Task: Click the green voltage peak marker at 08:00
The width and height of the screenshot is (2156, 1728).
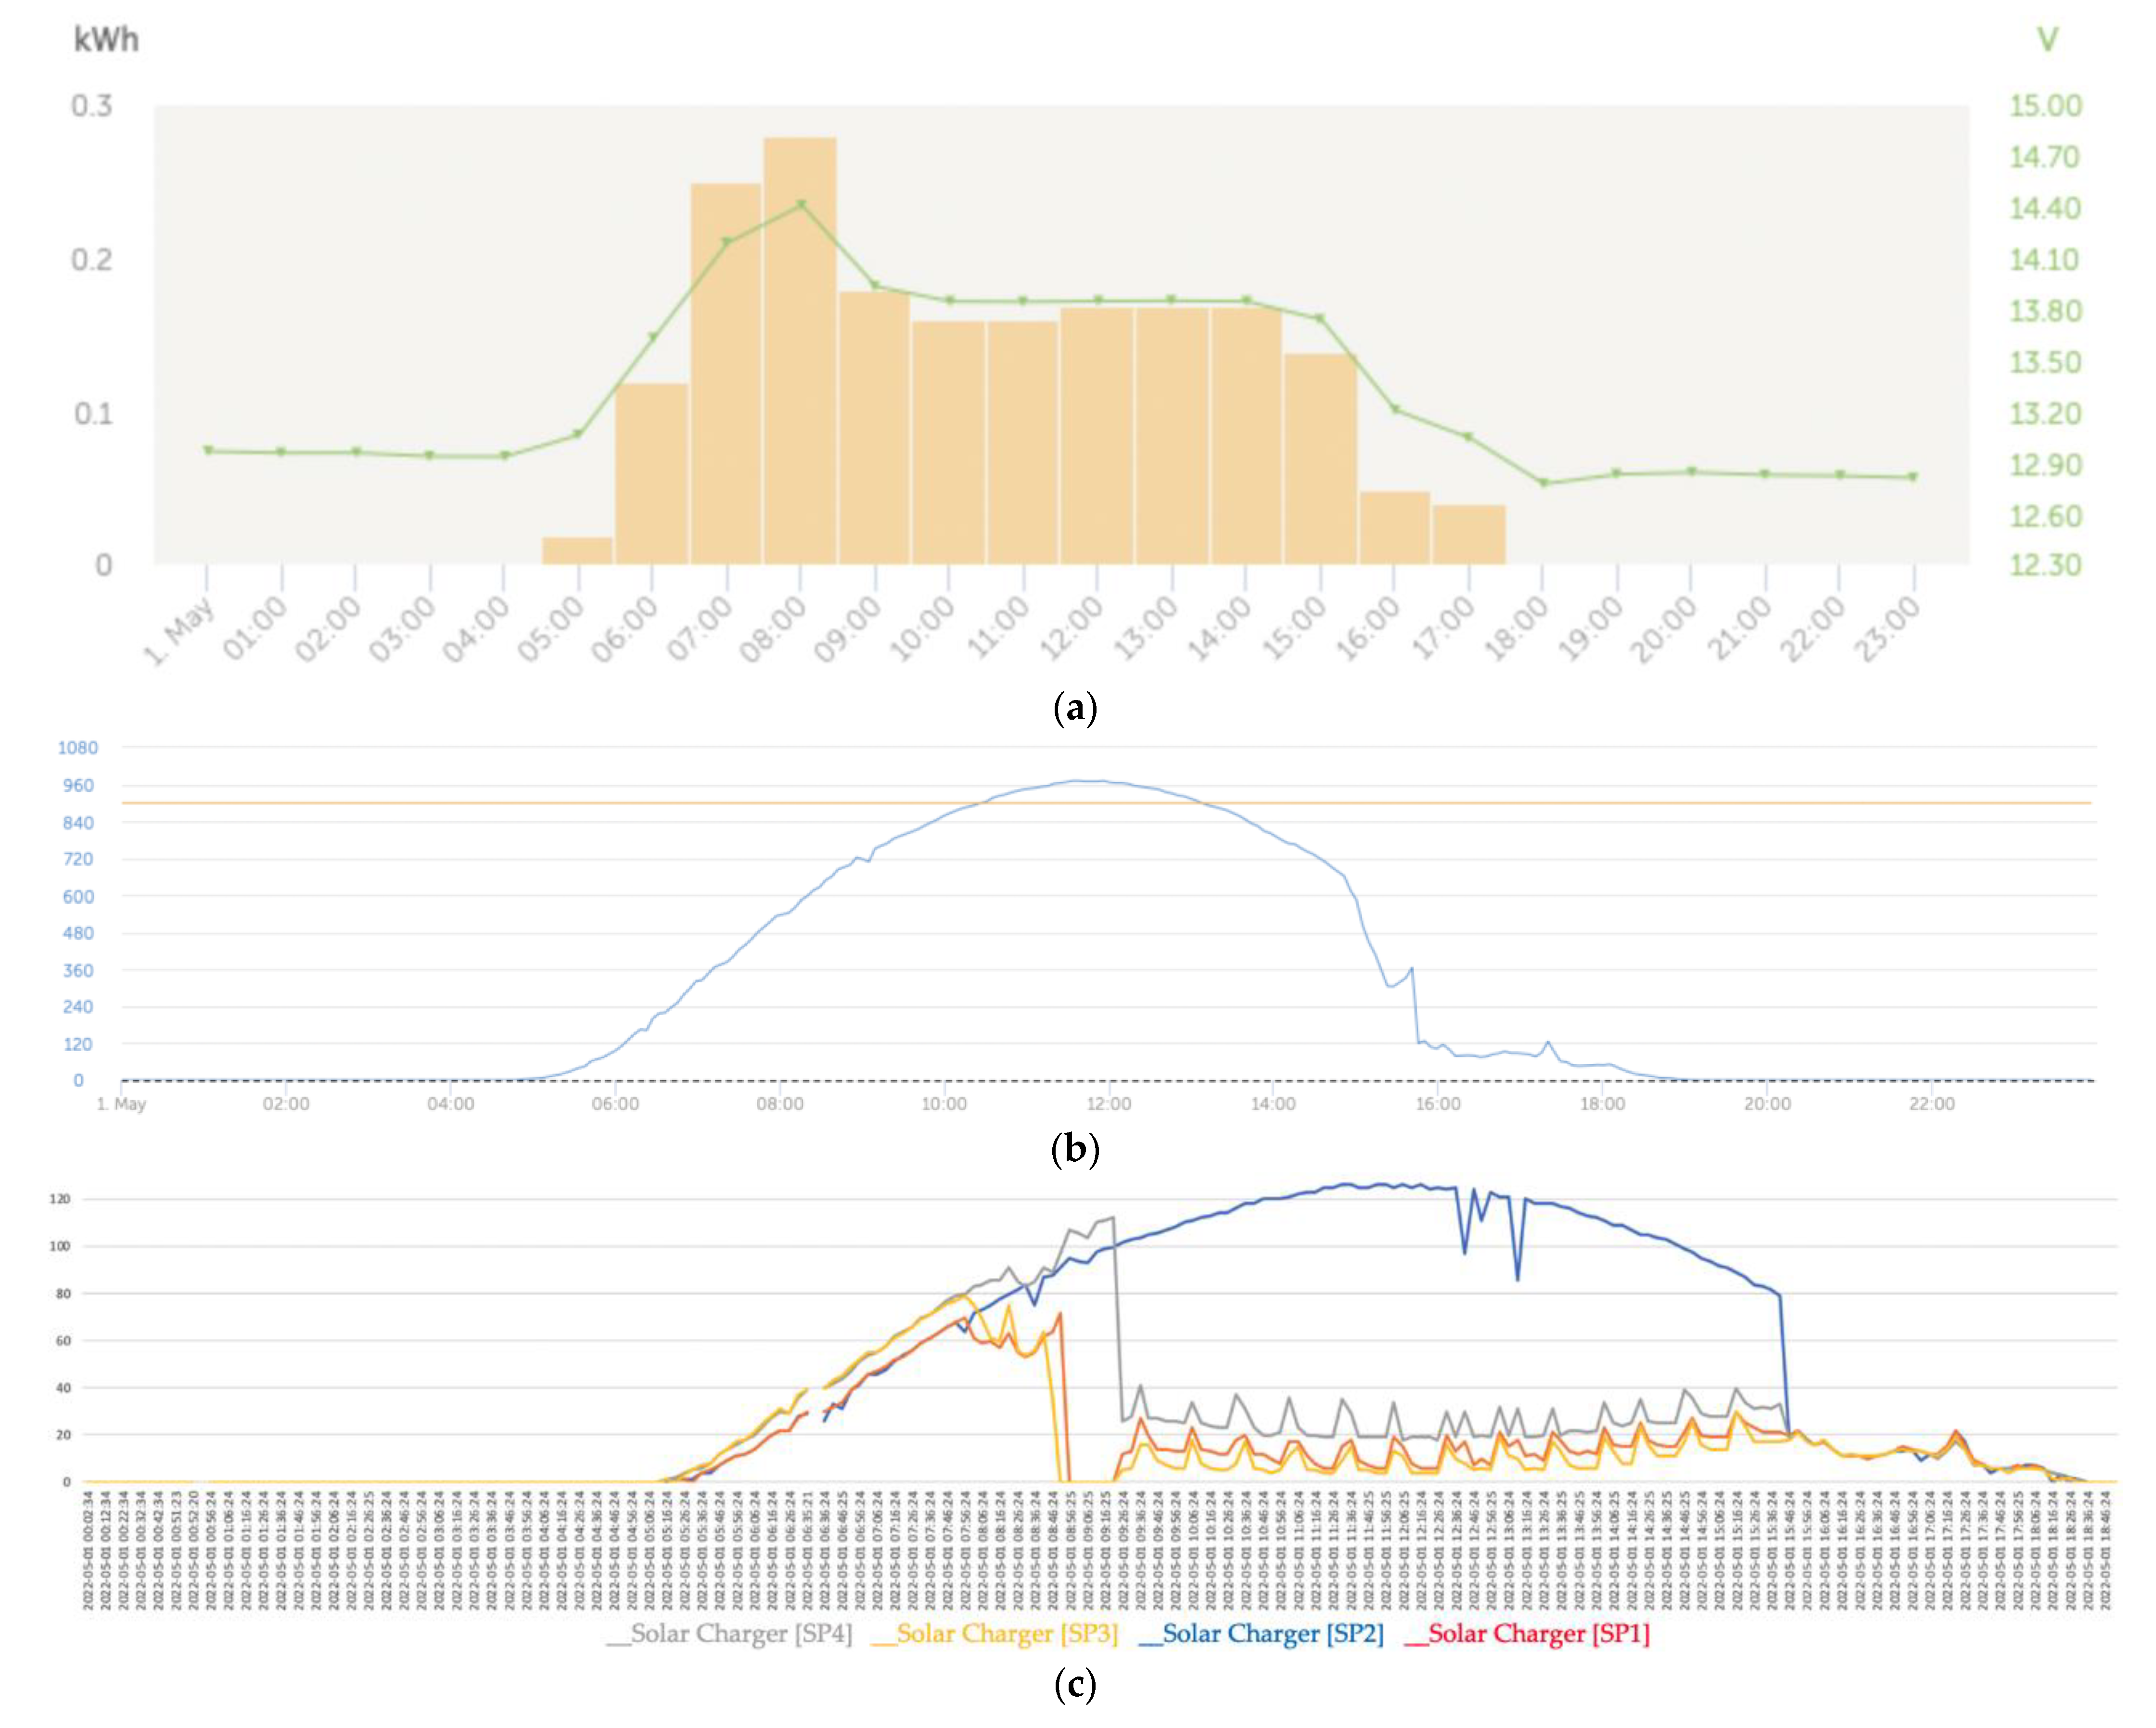Action: (x=801, y=204)
